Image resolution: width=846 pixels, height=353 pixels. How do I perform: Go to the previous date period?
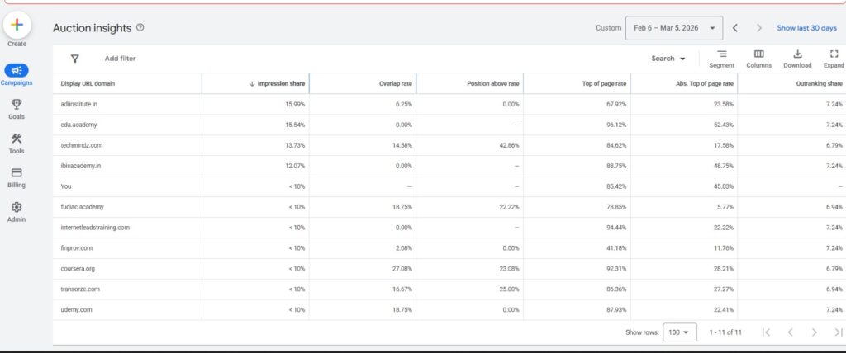(x=736, y=28)
